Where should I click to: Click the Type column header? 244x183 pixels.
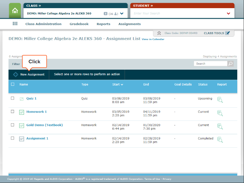85,84
